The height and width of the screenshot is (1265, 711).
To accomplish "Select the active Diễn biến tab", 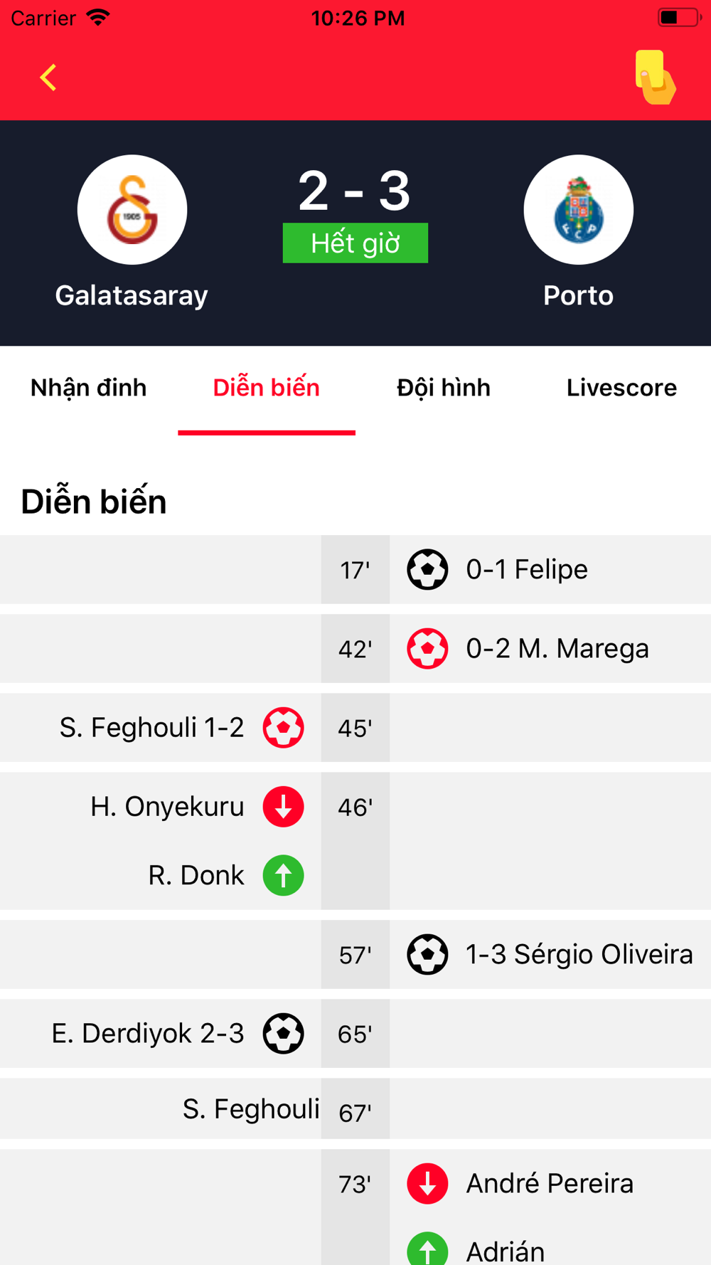I will 267,388.
